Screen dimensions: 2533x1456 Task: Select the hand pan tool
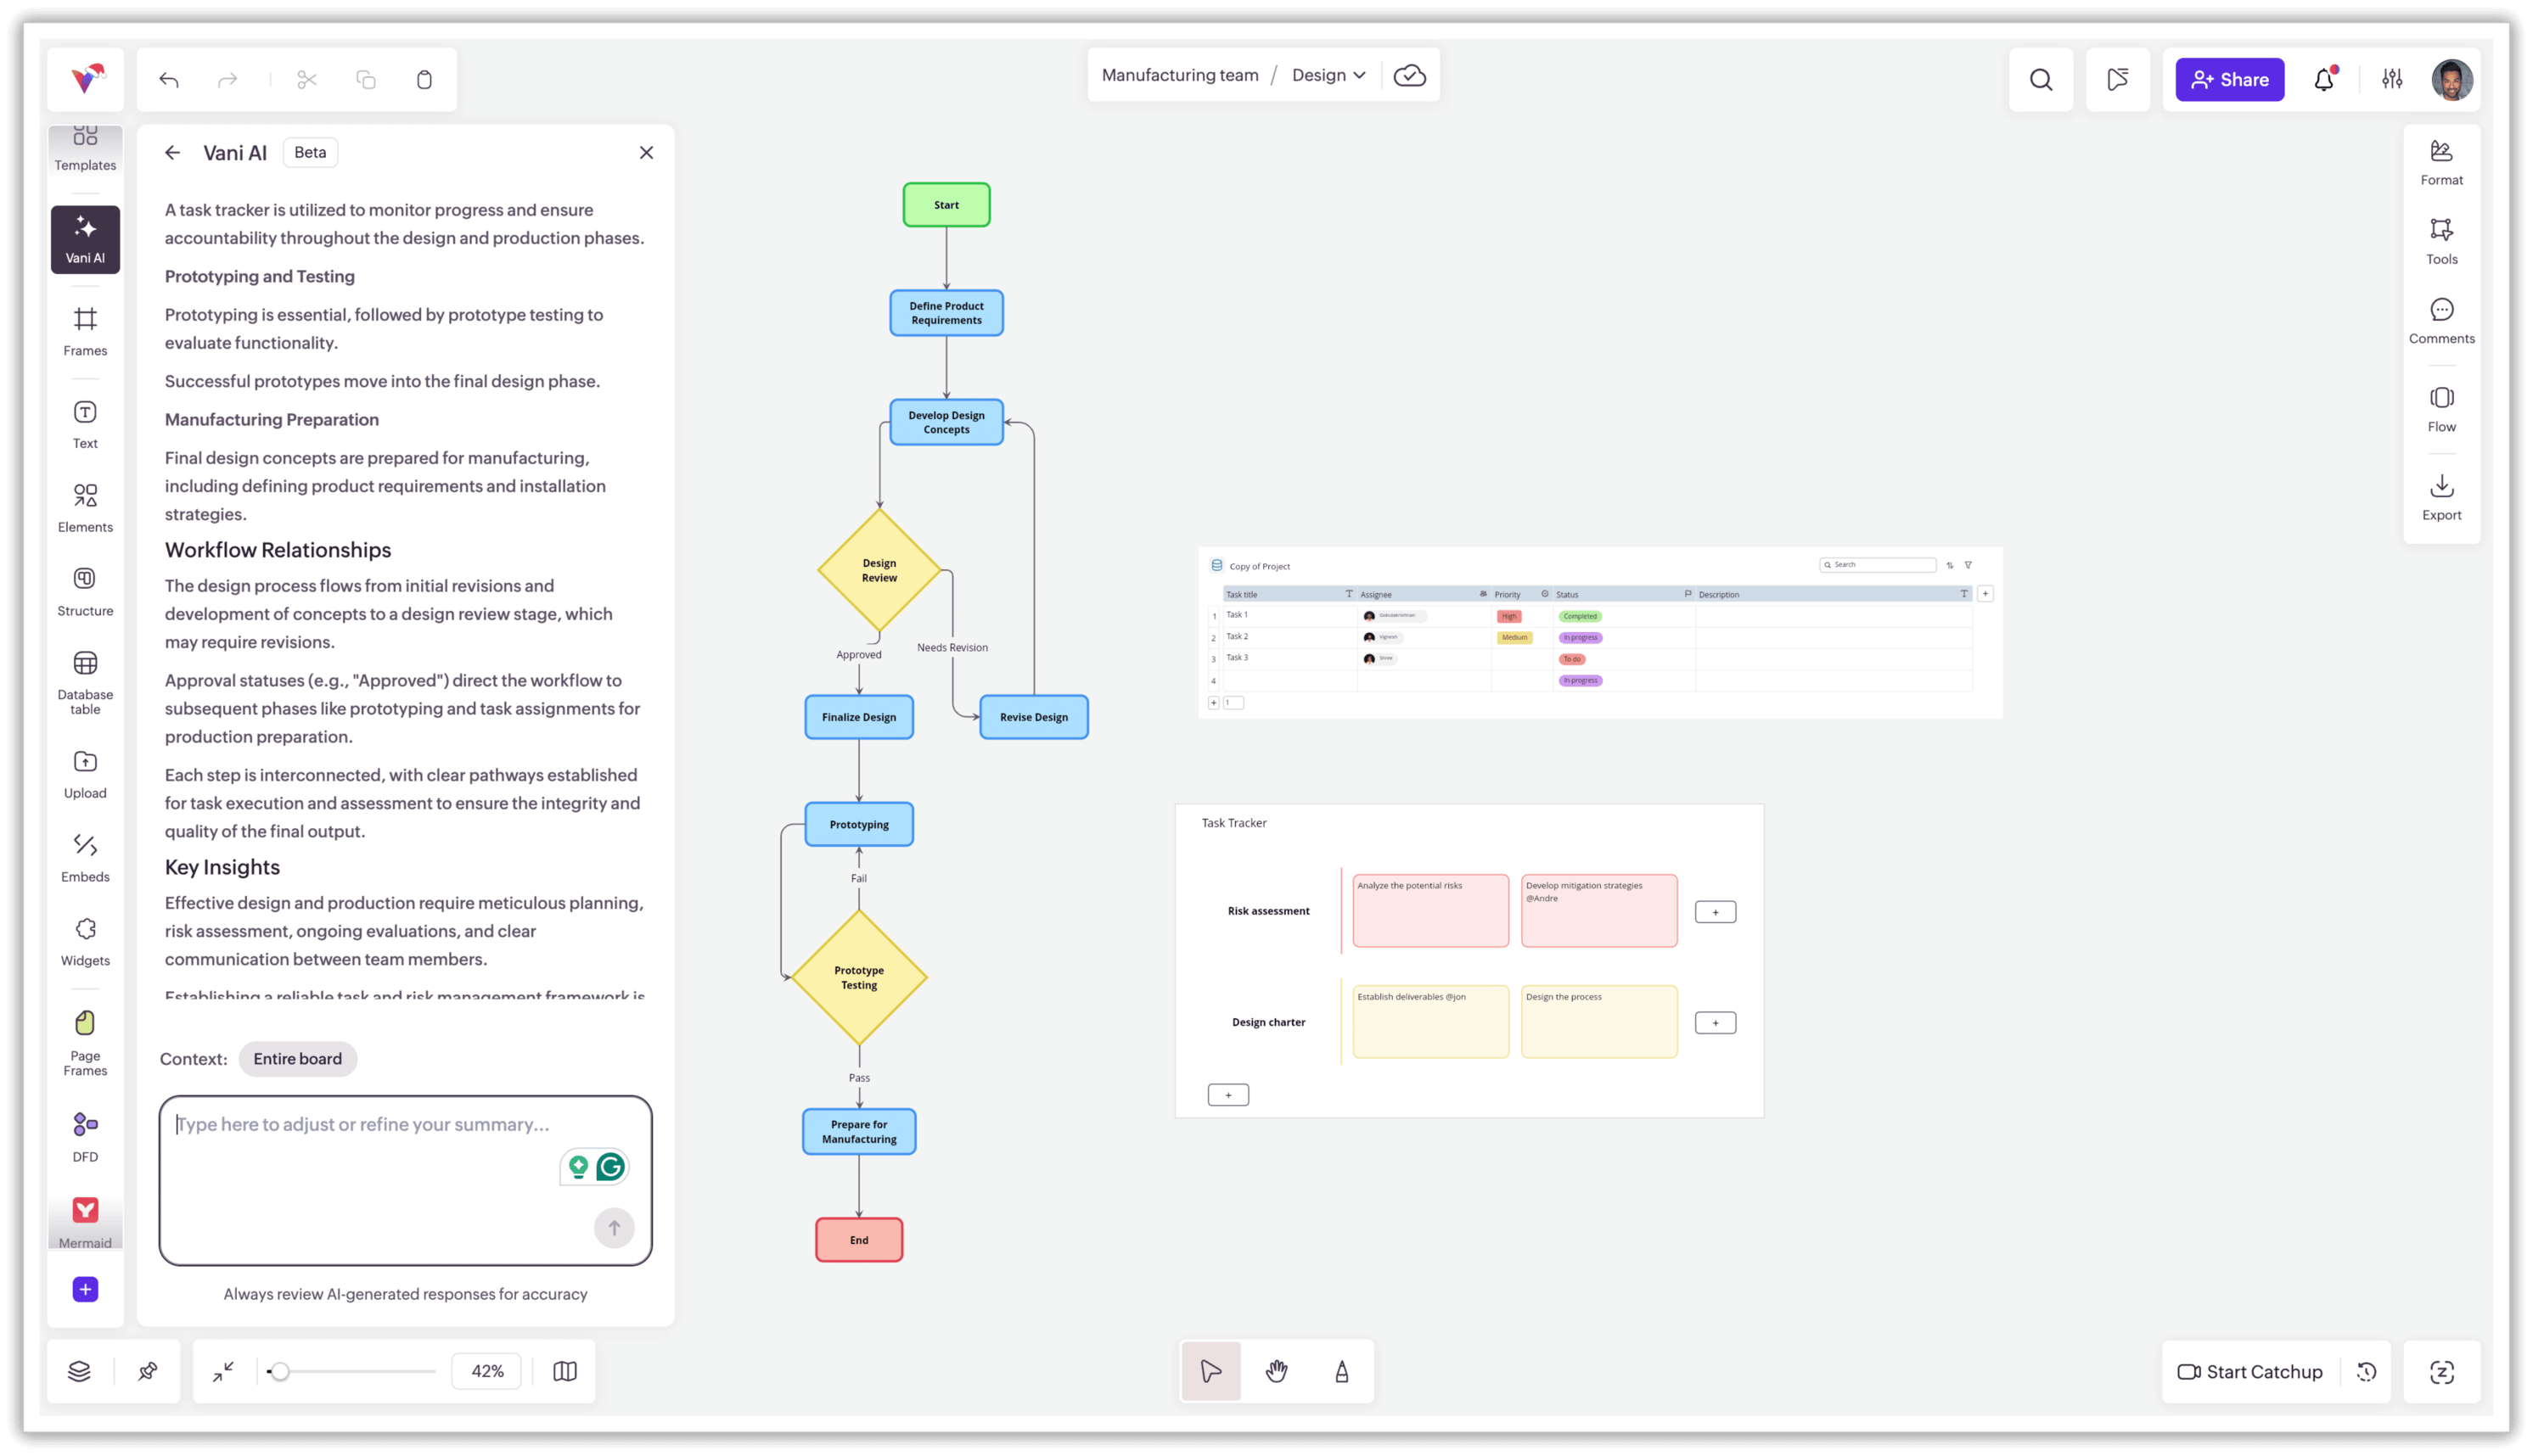tap(1276, 1371)
